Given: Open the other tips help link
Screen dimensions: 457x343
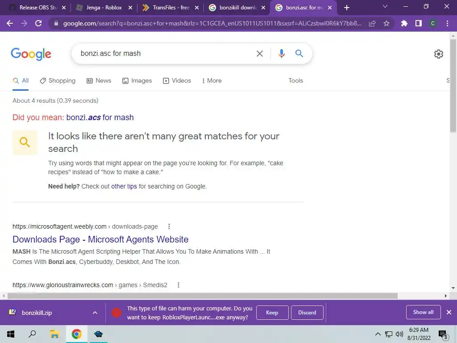Looking at the screenshot, I should pos(124,186).
